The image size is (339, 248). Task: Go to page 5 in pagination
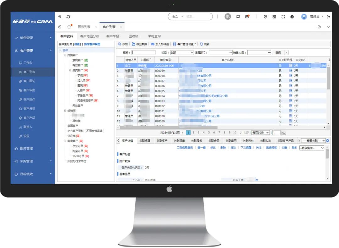click(209, 133)
